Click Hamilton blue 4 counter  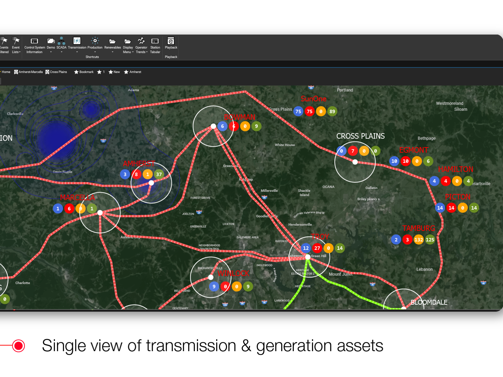[434, 181]
